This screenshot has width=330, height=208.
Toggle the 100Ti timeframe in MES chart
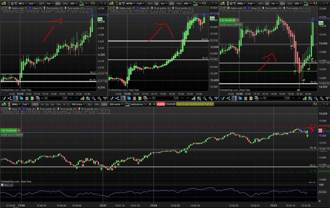coord(41,4)
